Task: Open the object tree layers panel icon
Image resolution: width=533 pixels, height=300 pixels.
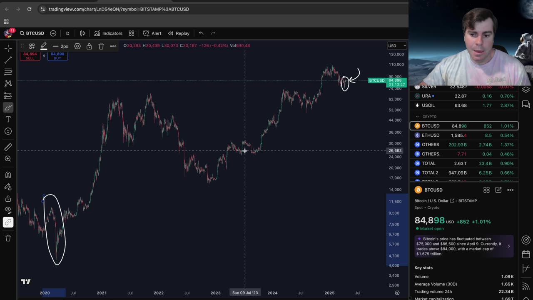Action: pos(526,90)
